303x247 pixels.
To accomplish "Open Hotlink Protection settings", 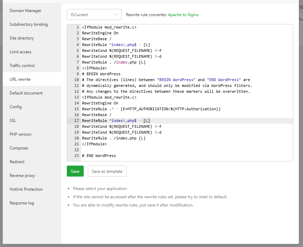I will (26, 189).
